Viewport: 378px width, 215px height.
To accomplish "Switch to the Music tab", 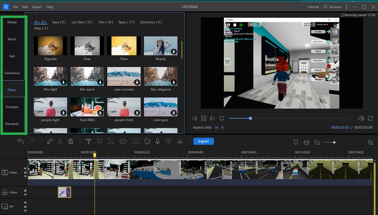I will (12, 39).
